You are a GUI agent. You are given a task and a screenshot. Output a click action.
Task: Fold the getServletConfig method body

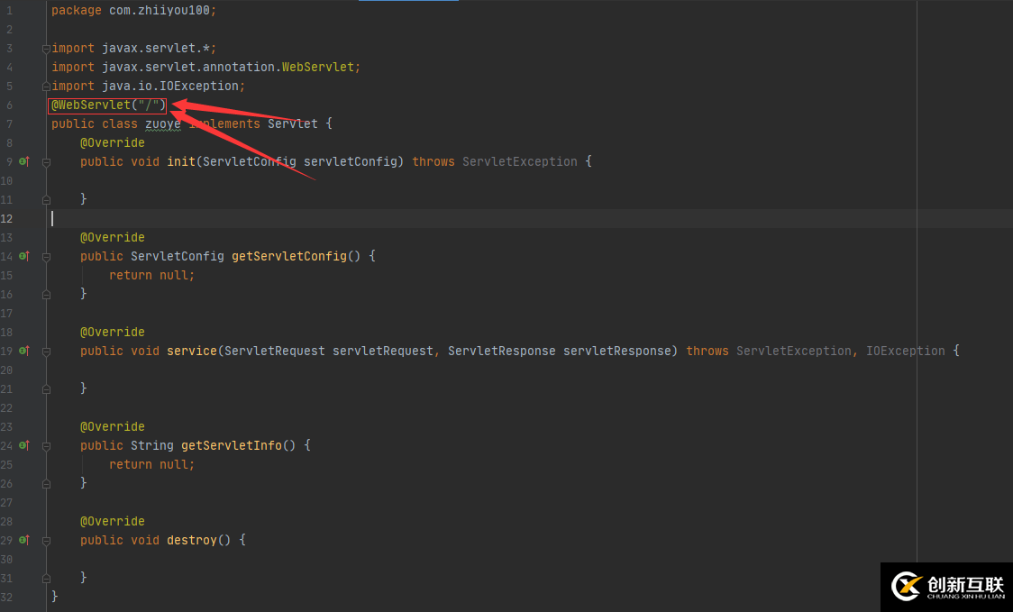click(46, 257)
